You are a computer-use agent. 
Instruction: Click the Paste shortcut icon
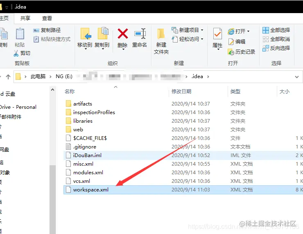click(x=36, y=39)
